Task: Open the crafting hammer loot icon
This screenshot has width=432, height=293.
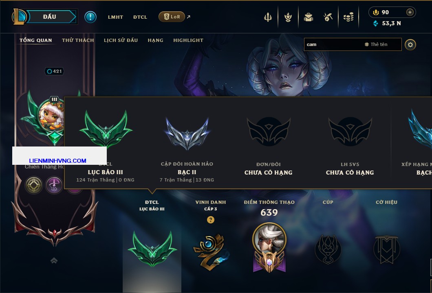Action: click(x=328, y=17)
